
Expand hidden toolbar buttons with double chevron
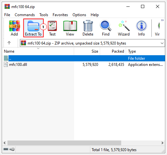(x=162, y=20)
